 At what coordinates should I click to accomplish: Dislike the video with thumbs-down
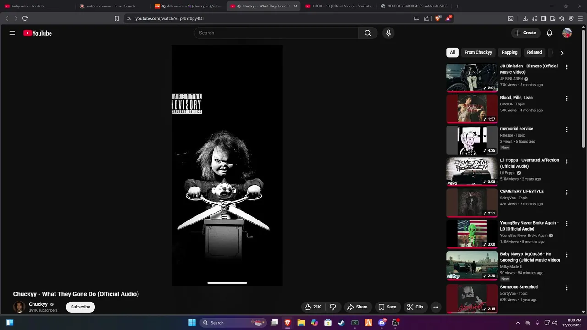pyautogui.click(x=333, y=307)
